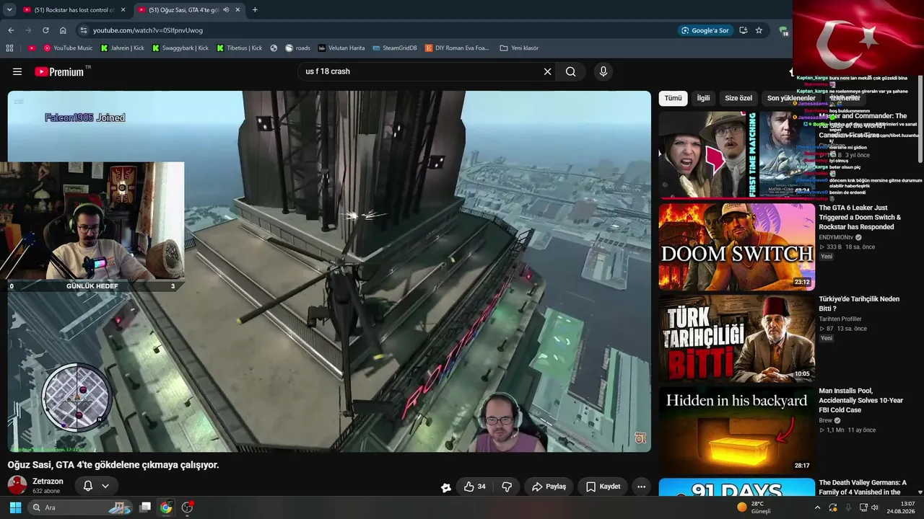Click the channel membership badge icon
This screenshot has height=519, width=924.
(446, 487)
